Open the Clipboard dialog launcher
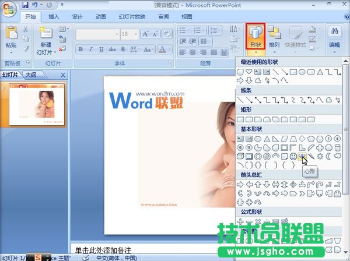350x261 pixels. [x=28, y=63]
